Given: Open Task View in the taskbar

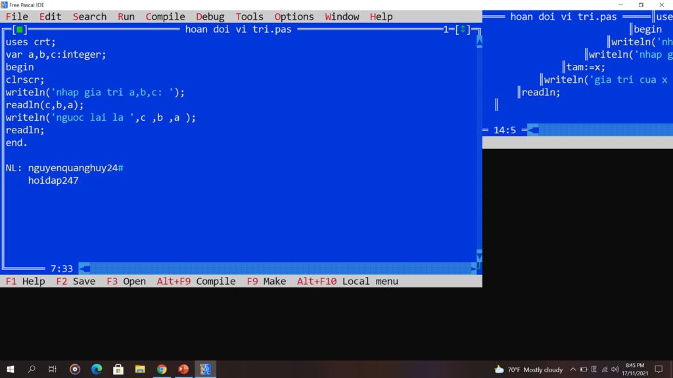Looking at the screenshot, I should click(x=53, y=369).
